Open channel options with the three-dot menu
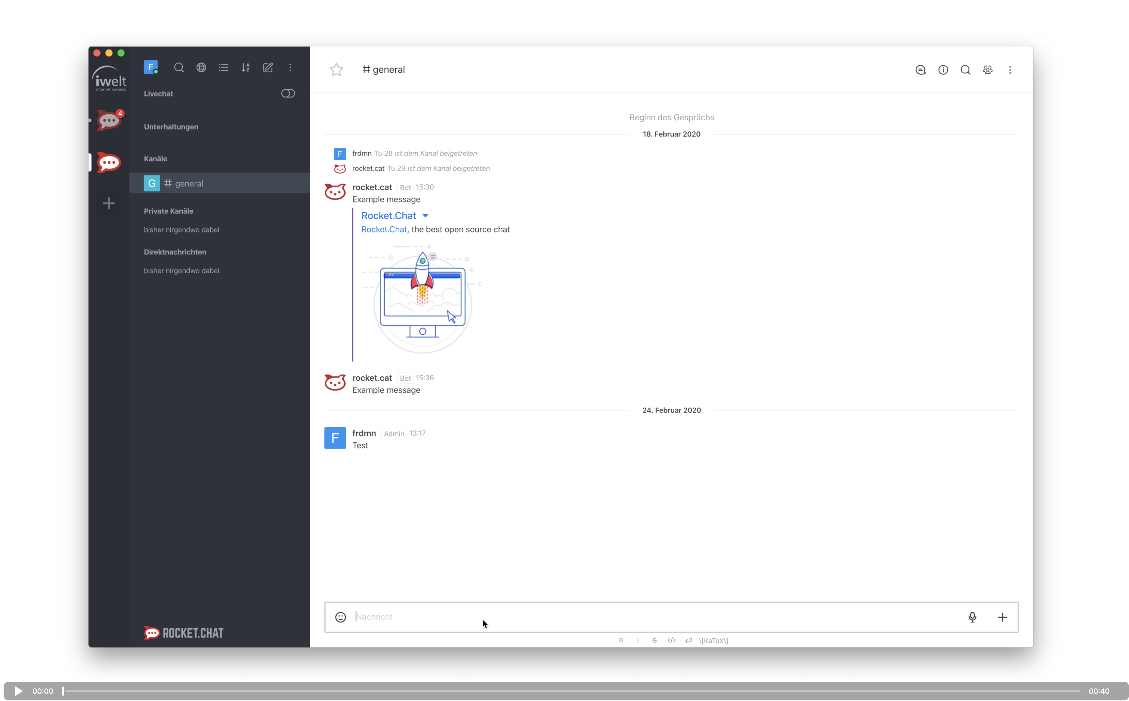Image resolution: width=1129 pixels, height=701 pixels. point(1010,69)
